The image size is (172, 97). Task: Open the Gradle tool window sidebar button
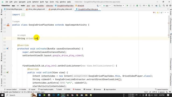(171, 12)
